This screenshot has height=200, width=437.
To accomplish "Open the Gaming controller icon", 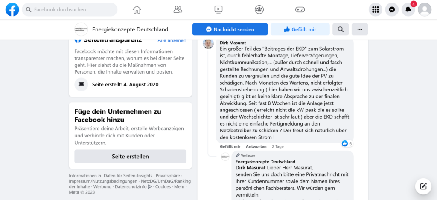I will tap(300, 9).
